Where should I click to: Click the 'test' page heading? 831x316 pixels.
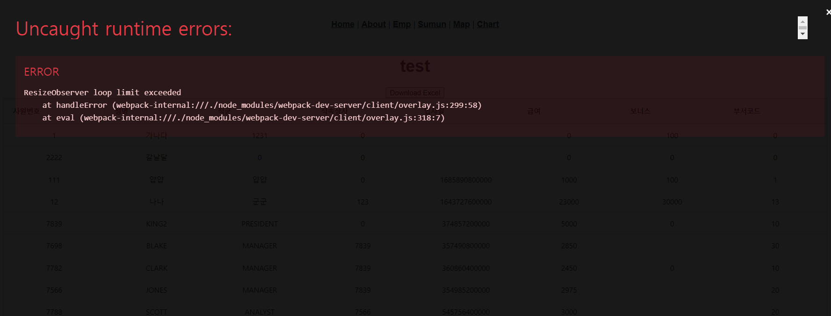coord(415,66)
